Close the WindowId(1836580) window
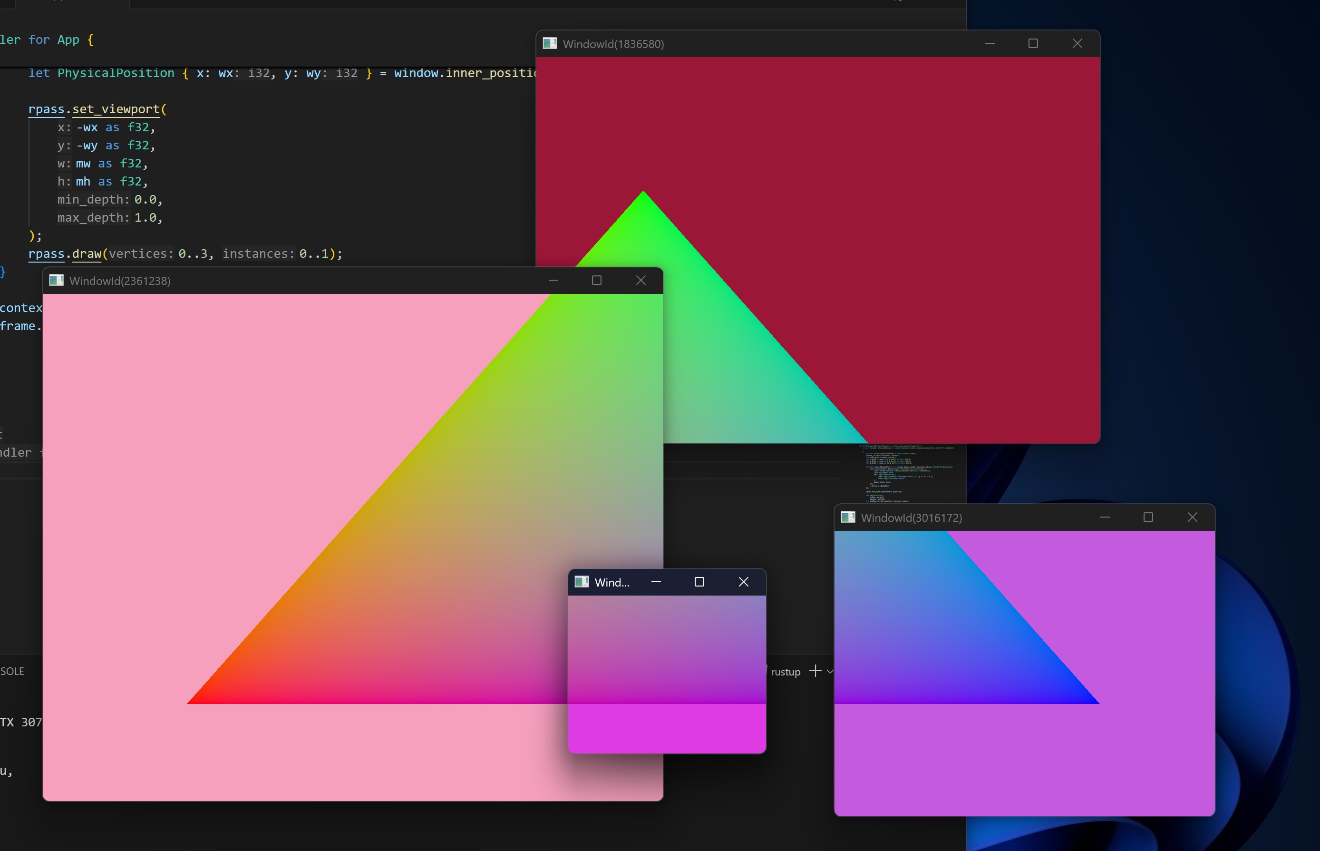Image resolution: width=1320 pixels, height=851 pixels. tap(1077, 44)
